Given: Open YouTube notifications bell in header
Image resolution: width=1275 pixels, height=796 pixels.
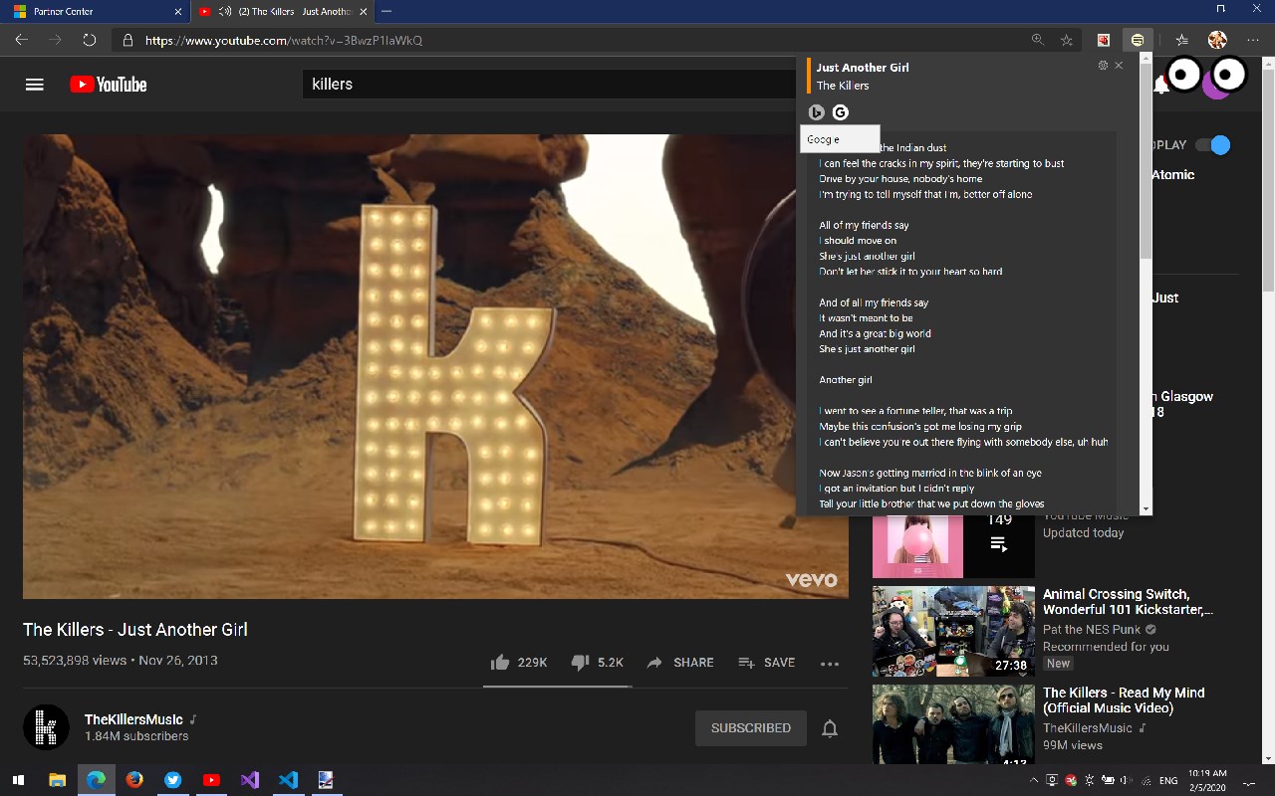Looking at the screenshot, I should coord(1161,86).
